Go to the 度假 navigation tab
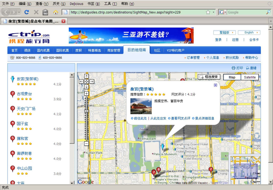The image size is (273, 190). coord(79,50)
